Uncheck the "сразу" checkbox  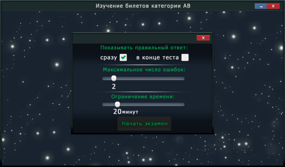pos(123,57)
